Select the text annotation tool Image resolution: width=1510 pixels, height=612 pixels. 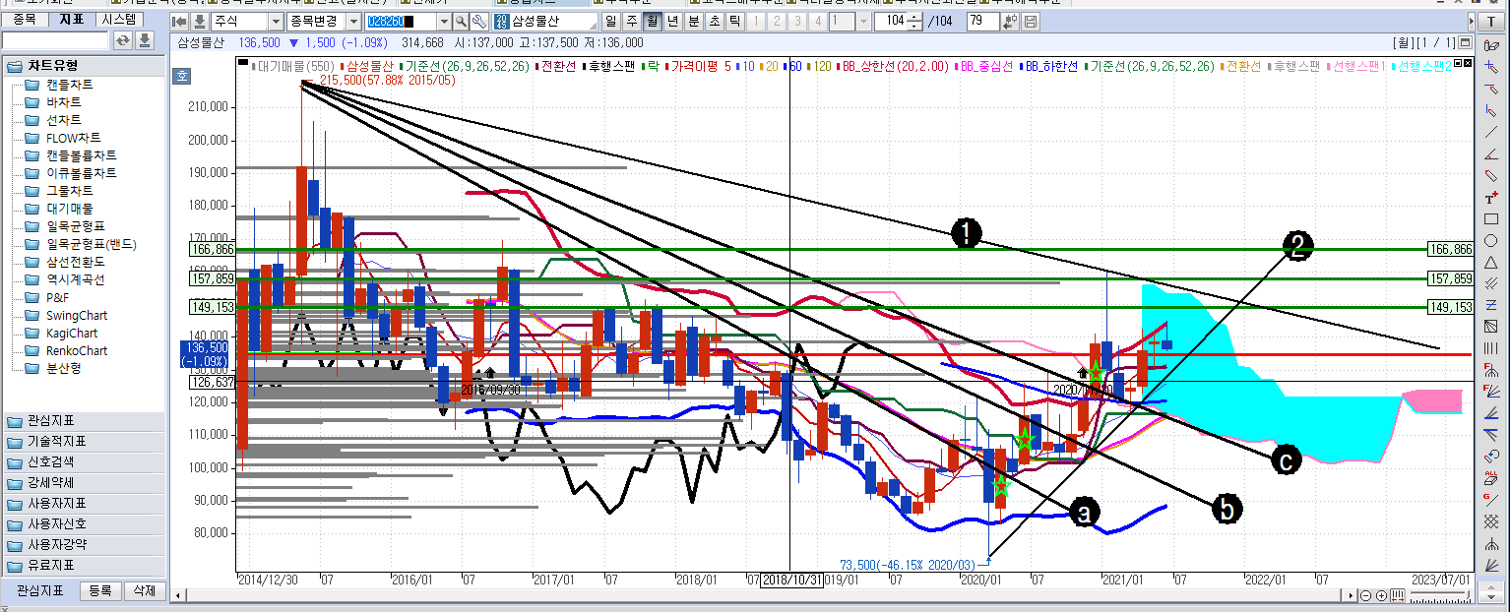coord(1491,197)
